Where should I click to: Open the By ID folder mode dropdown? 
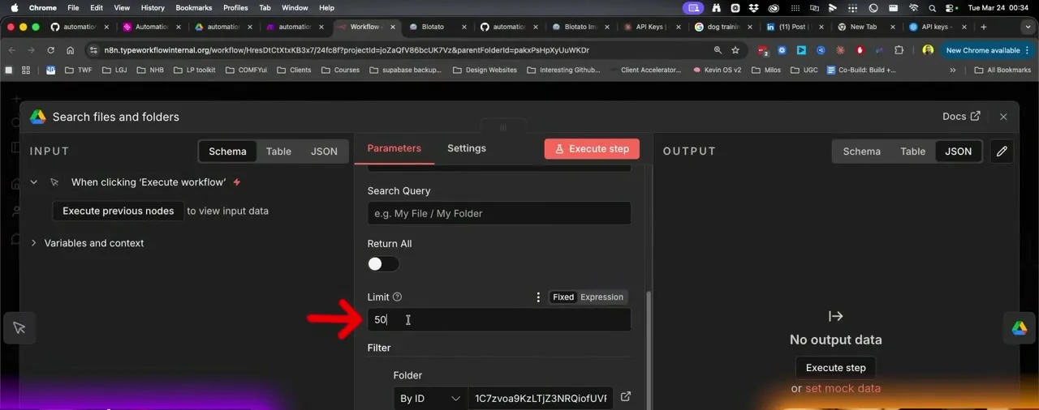click(430, 398)
